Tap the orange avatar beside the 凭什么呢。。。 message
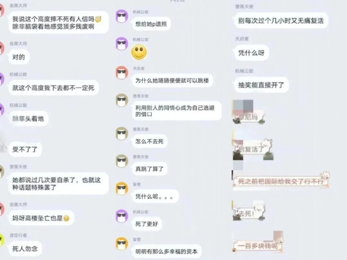 point(122,189)
